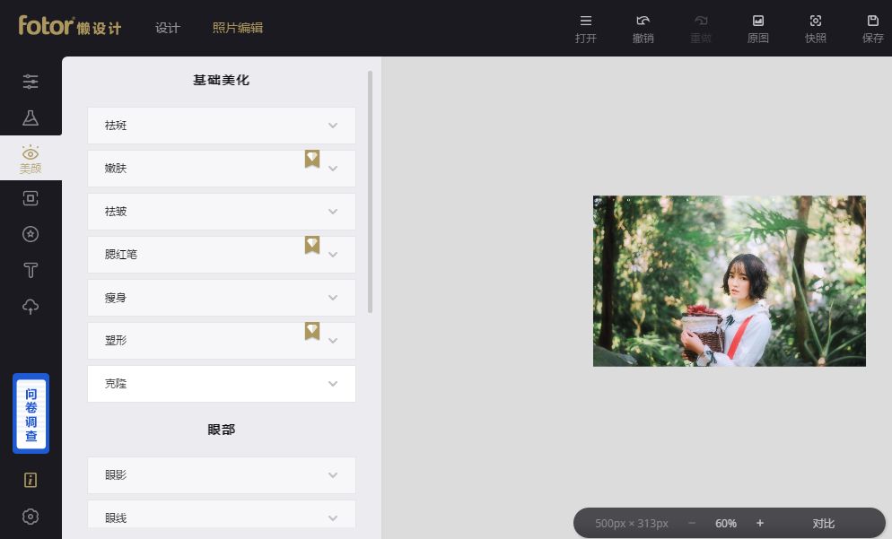Screen dimensions: 892x539
Task: Open the basic adjustments sliders panel icon
Action: click(x=31, y=82)
